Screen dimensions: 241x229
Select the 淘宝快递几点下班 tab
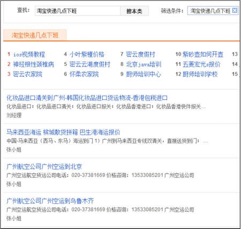click(35, 35)
